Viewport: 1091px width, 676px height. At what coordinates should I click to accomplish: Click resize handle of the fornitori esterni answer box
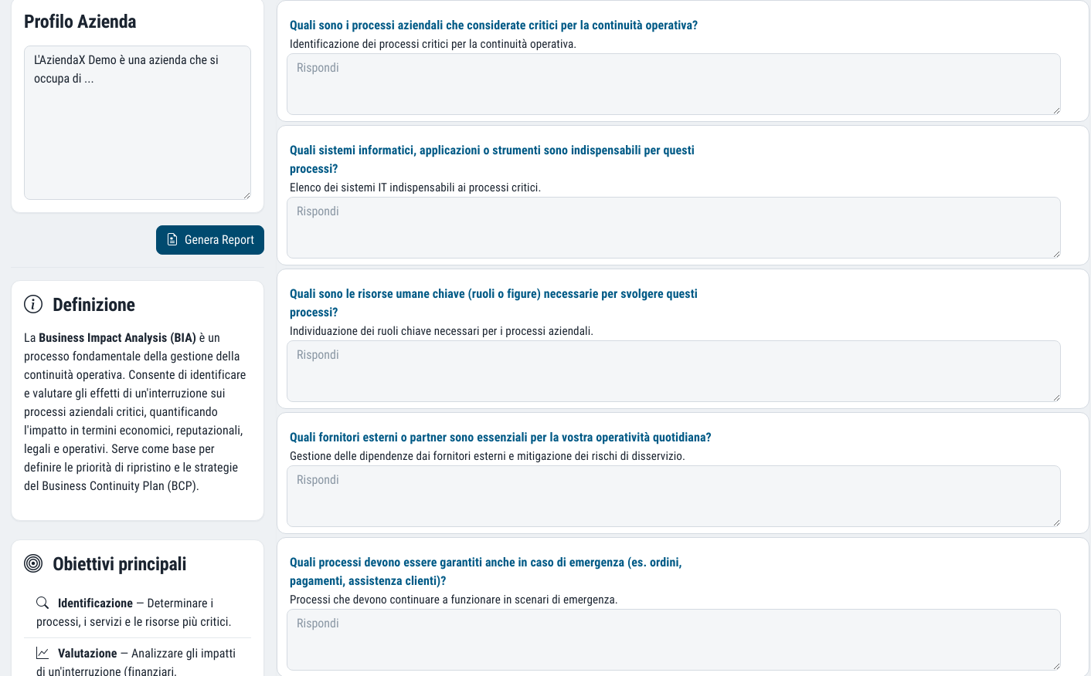[1056, 522]
